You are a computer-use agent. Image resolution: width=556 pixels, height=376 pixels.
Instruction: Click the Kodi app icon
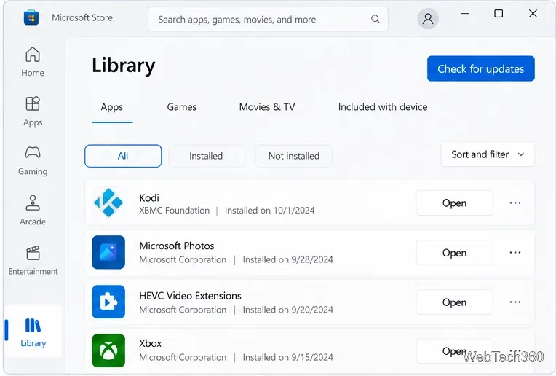(x=108, y=203)
